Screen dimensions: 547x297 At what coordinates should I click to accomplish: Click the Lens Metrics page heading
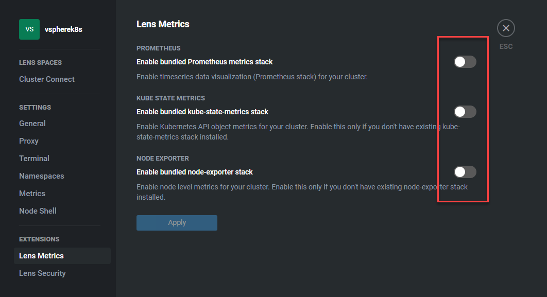(x=163, y=24)
